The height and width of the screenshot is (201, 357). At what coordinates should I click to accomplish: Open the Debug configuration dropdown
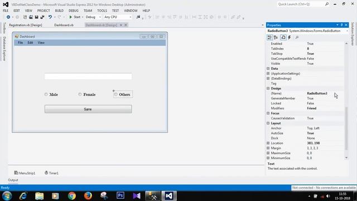(x=93, y=17)
